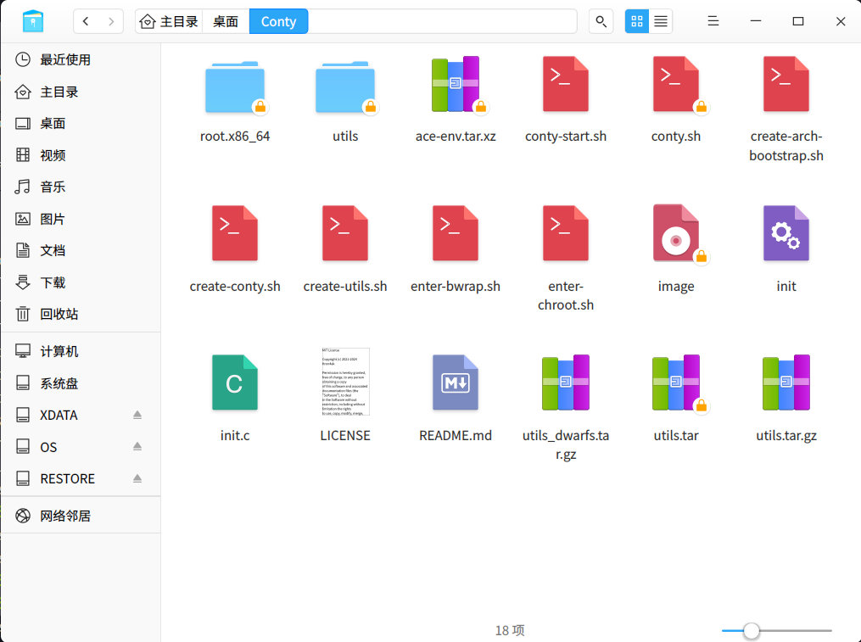Viewport: 861px width, 642px height.
Task: Click the LICENSE file name label
Action: point(345,436)
